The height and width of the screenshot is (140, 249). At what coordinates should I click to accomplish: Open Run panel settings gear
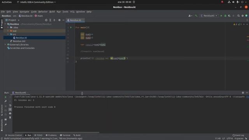coord(243,93)
